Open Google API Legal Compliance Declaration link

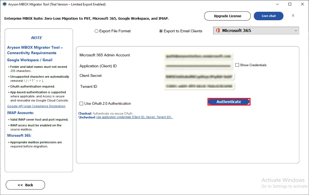(x=36, y=106)
